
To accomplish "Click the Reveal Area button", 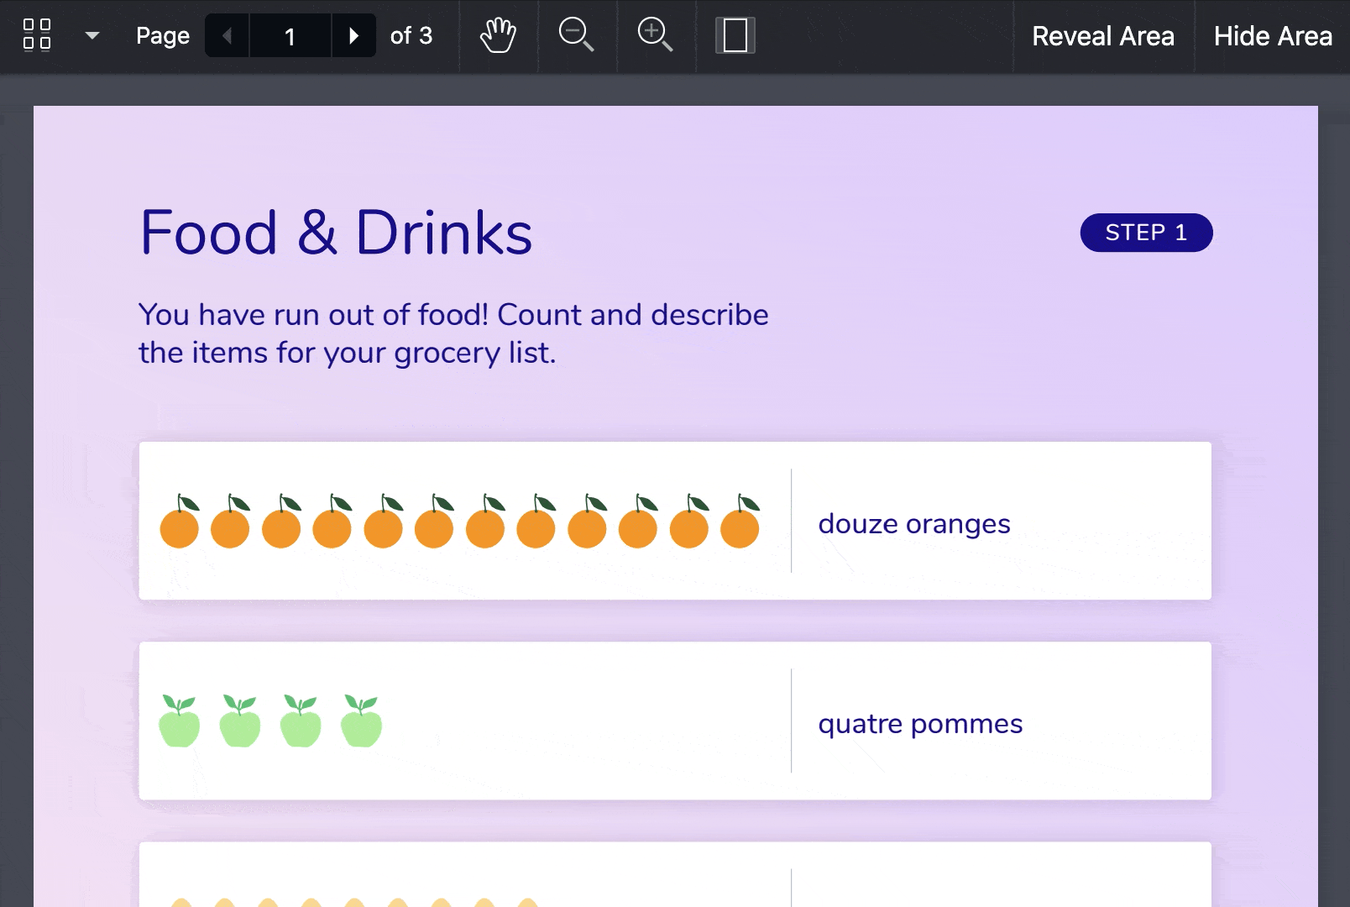I will (1102, 36).
